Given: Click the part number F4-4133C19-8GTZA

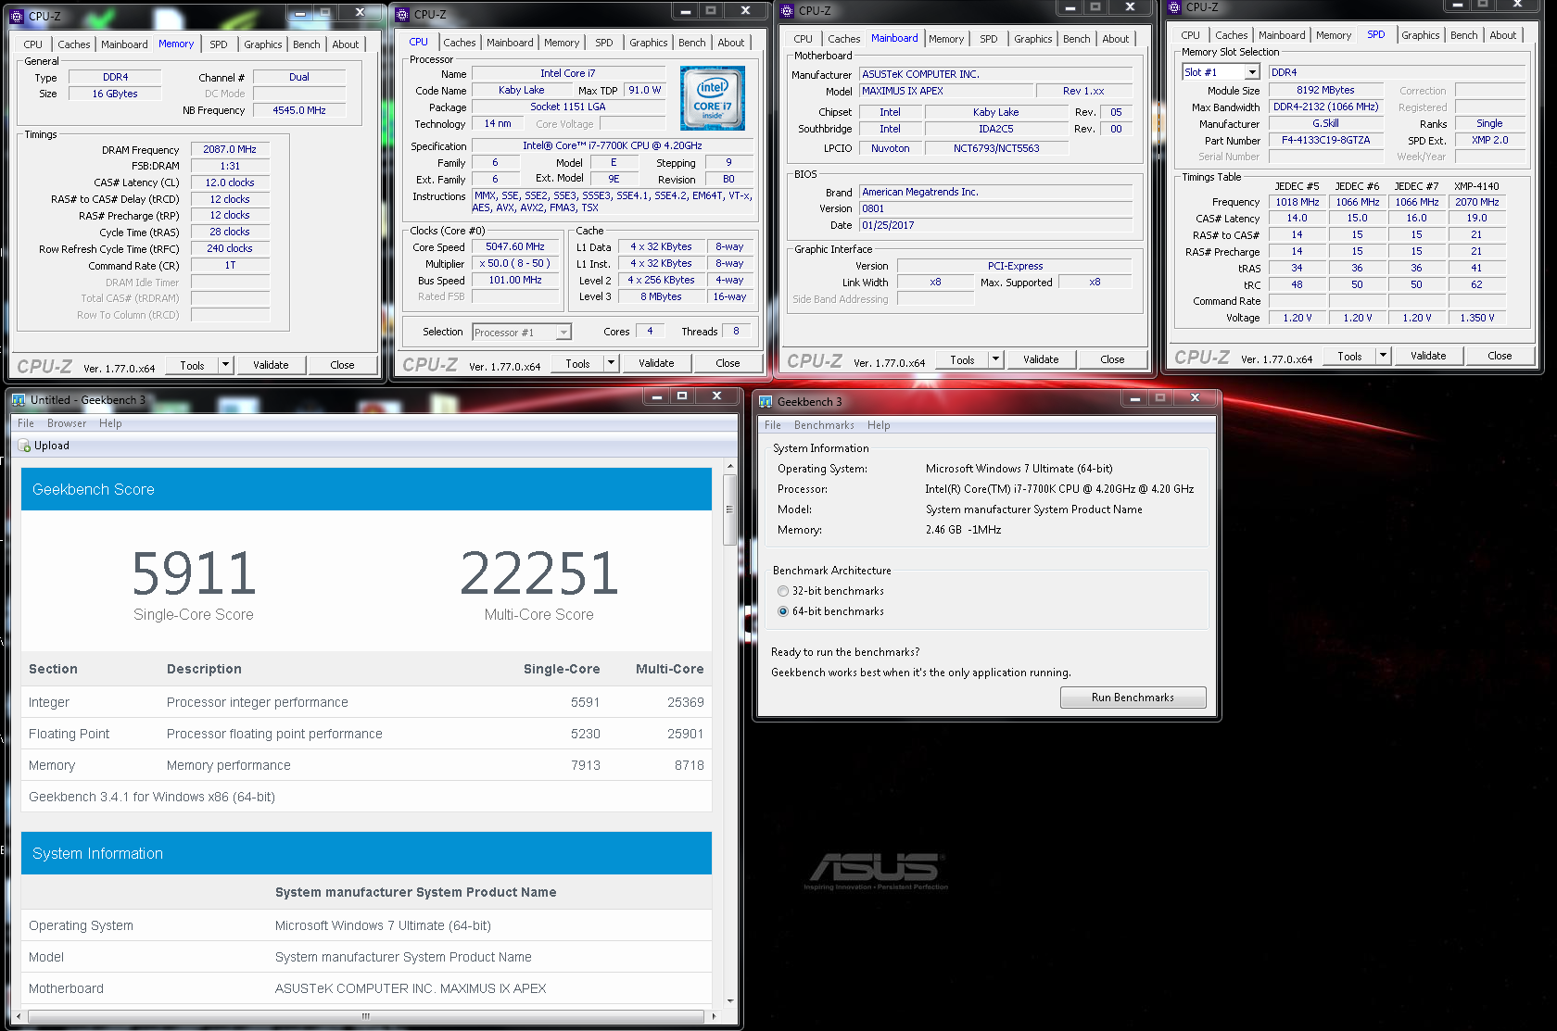Looking at the screenshot, I should tap(1325, 141).
